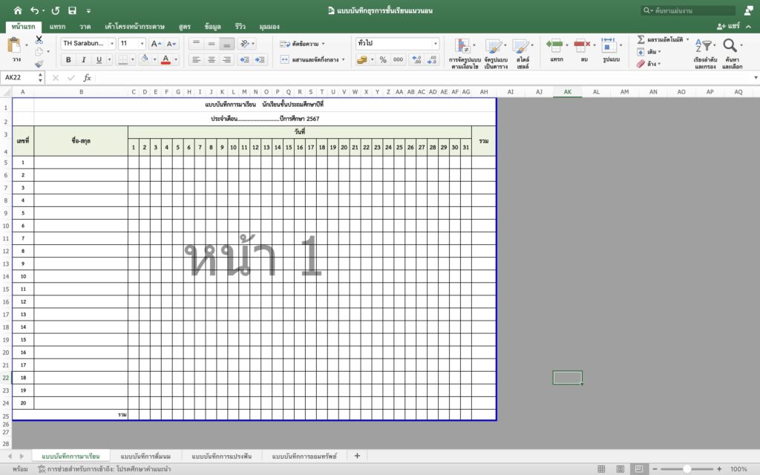
Task: Click the Cut scissors icon
Action: point(39,40)
